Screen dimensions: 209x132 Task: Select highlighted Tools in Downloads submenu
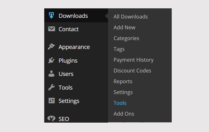(x=120, y=103)
